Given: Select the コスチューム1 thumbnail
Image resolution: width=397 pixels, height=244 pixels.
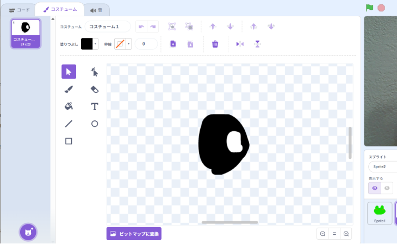Looking at the screenshot, I should point(26,33).
